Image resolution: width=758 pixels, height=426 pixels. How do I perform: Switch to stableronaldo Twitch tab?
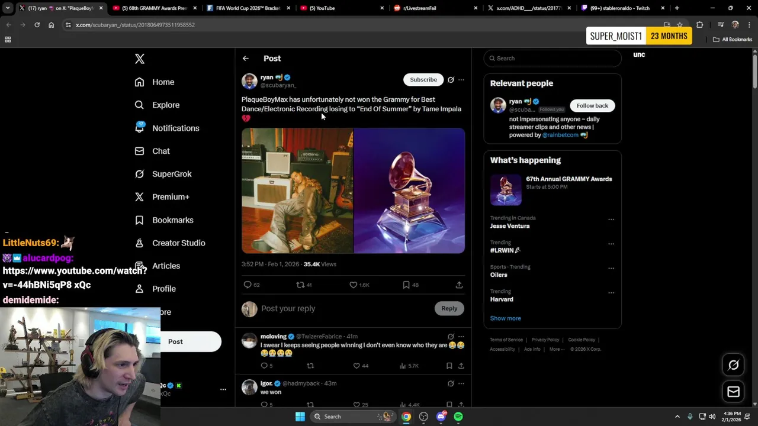click(x=623, y=8)
